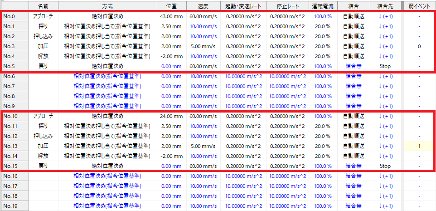
Task: Click the 運転電流 column header
Action: click(x=323, y=6)
